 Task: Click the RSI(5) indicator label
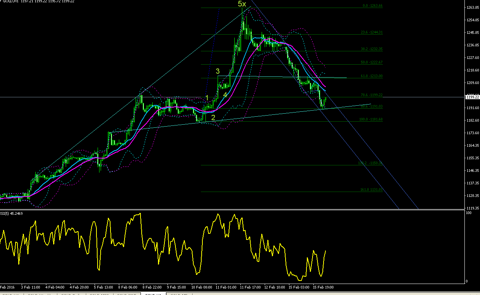pyautogui.click(x=11, y=214)
